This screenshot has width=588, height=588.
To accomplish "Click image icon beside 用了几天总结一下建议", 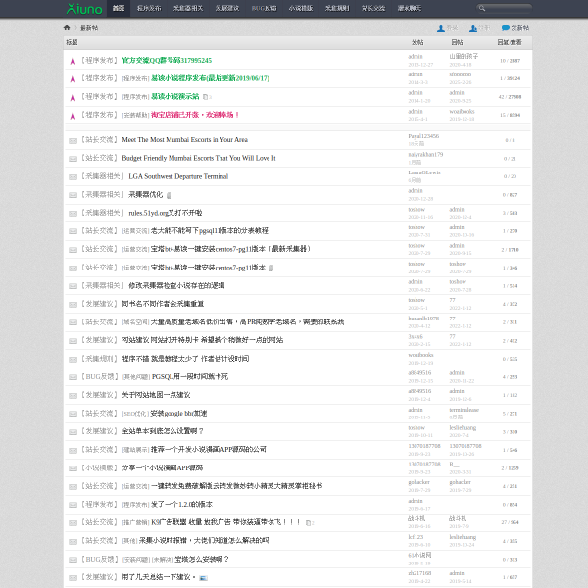I will pyautogui.click(x=203, y=578).
